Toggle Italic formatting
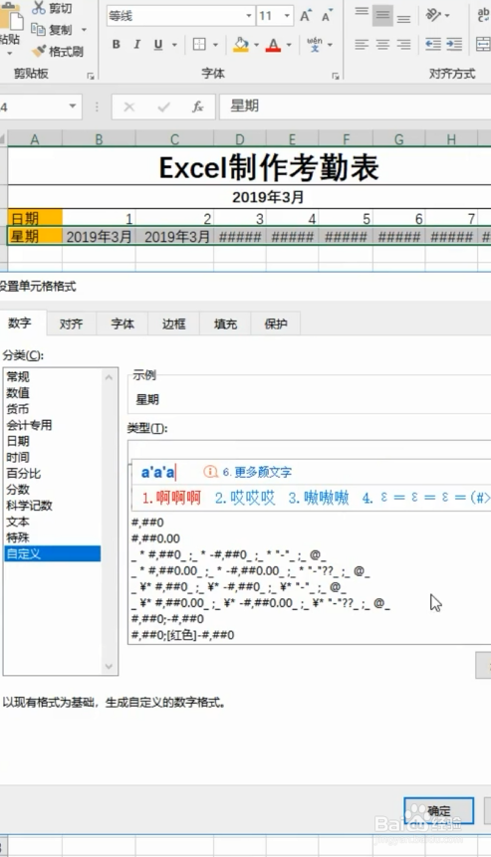The image size is (491, 857). [x=136, y=44]
